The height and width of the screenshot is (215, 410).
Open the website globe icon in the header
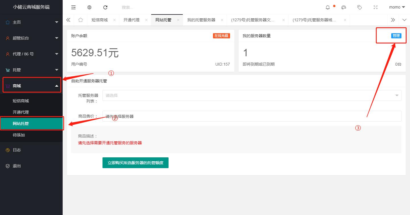(x=89, y=7)
